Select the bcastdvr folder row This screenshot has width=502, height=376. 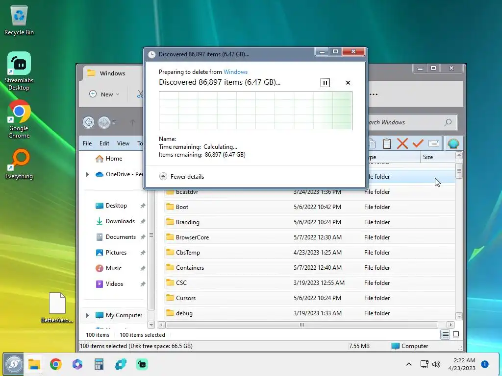tap(310, 193)
